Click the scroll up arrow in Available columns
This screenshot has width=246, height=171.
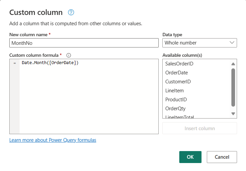233,64
